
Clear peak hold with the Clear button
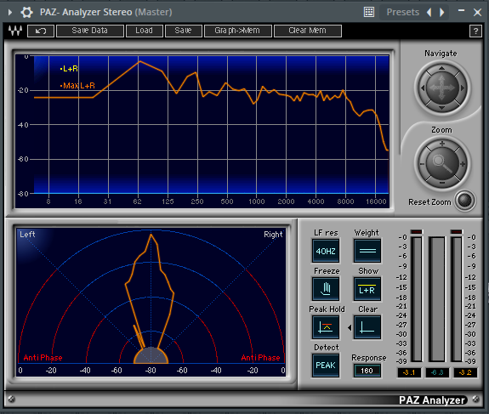coord(367,327)
